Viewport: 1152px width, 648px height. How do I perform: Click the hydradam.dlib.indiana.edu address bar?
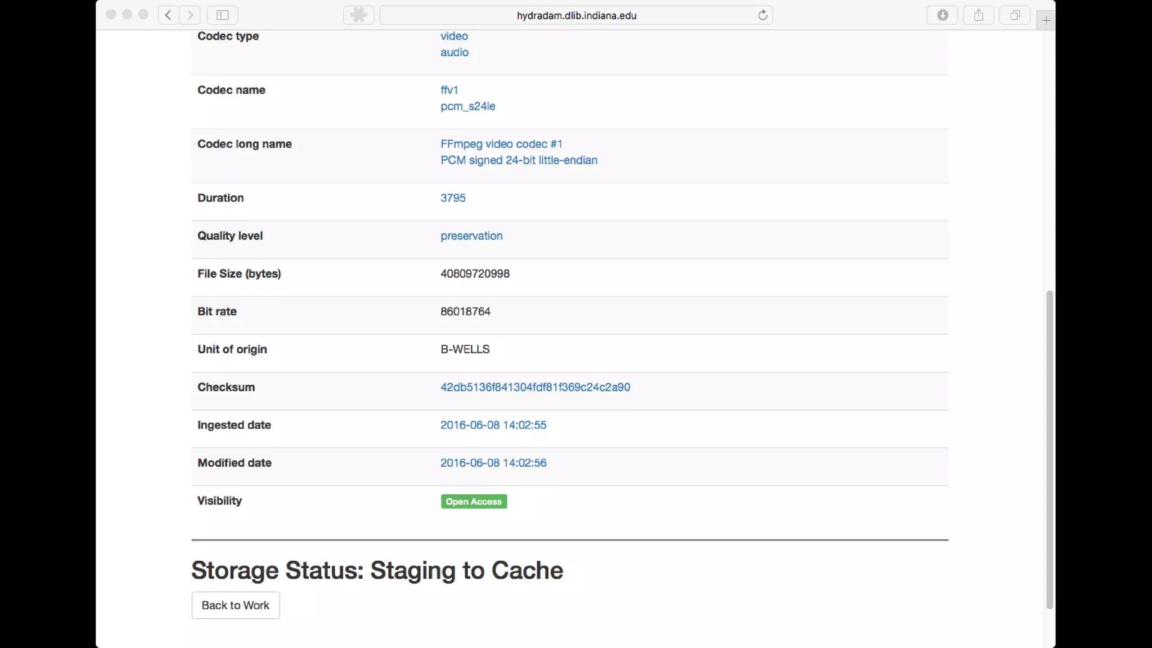pos(576,16)
